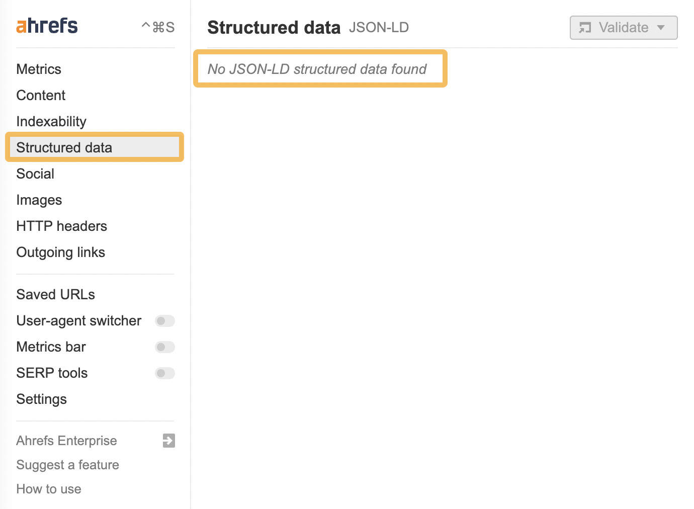
Task: Click the Validate button
Action: click(x=618, y=28)
